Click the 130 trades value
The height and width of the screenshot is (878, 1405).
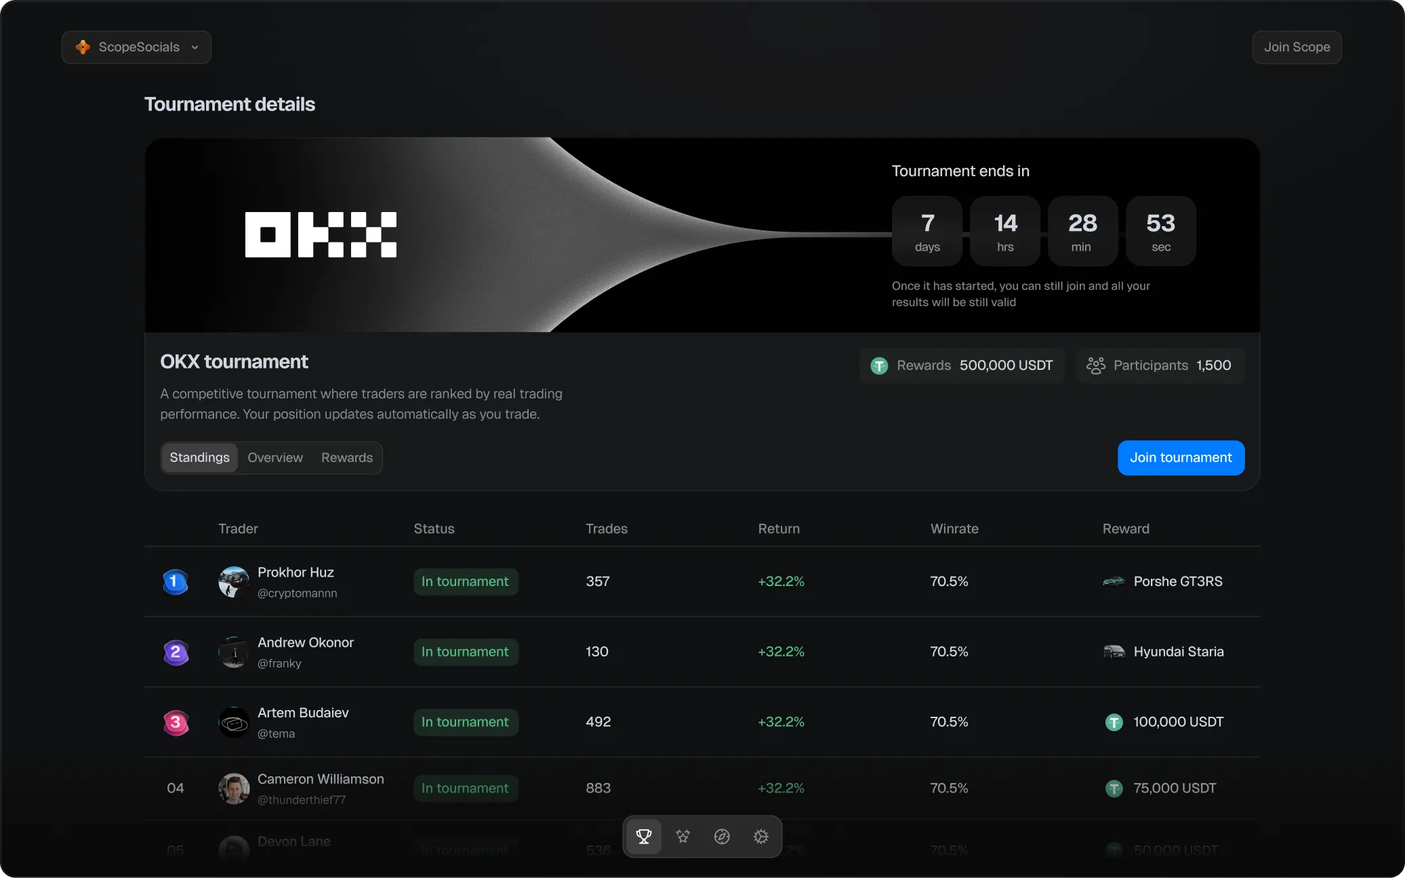(x=597, y=652)
